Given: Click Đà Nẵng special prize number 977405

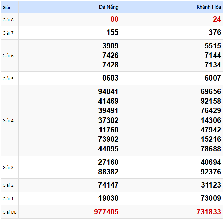Looking at the screenshot, I should point(106,212).
